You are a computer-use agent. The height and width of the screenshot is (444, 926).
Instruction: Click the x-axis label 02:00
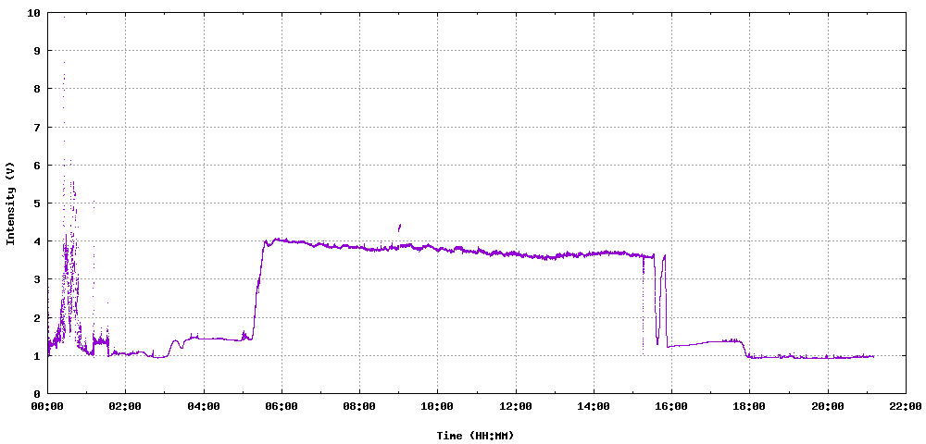pos(125,406)
